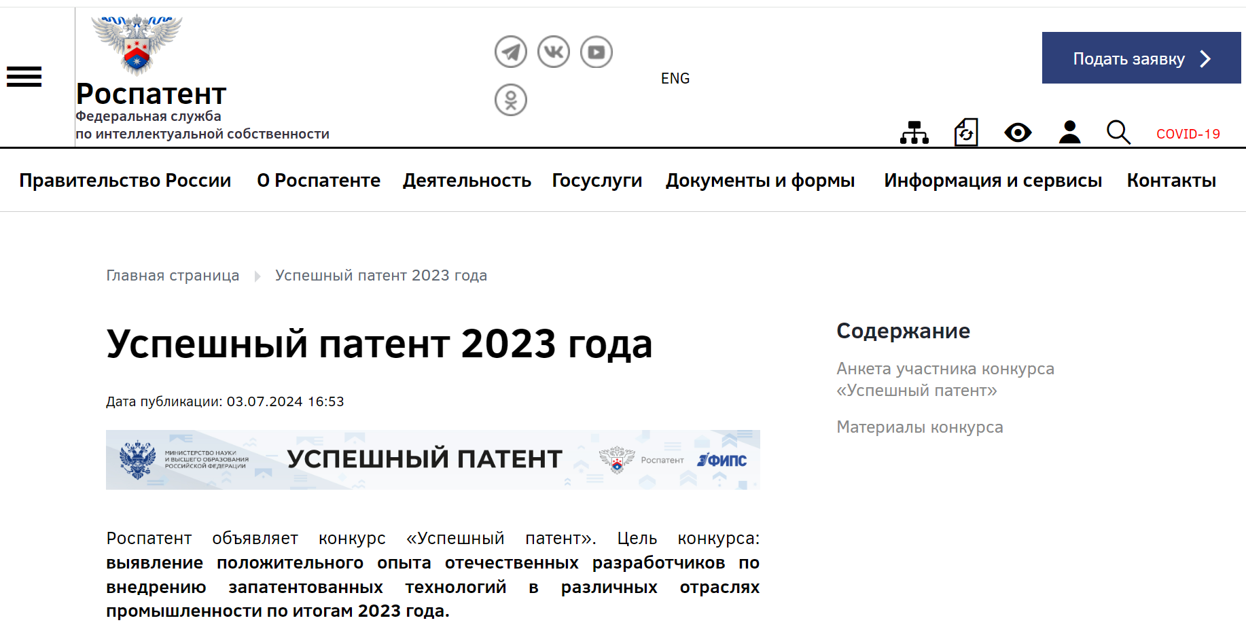
Task: Open the user account icon
Action: click(x=1069, y=132)
